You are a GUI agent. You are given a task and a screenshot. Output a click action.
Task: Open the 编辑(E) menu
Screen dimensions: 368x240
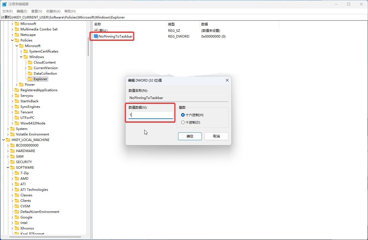[x=22, y=11]
